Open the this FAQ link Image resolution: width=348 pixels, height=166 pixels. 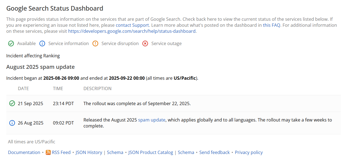click(272, 25)
